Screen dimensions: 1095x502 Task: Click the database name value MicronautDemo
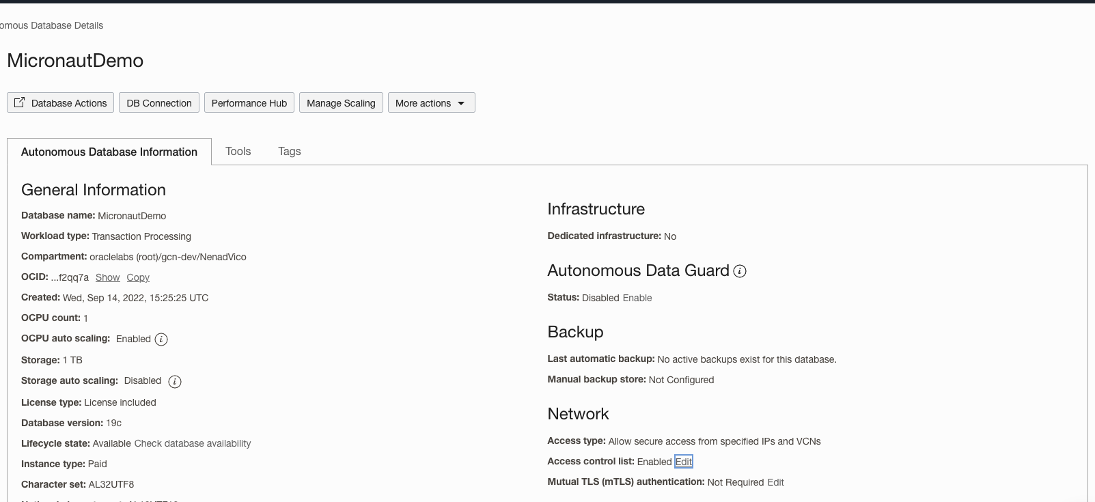132,216
